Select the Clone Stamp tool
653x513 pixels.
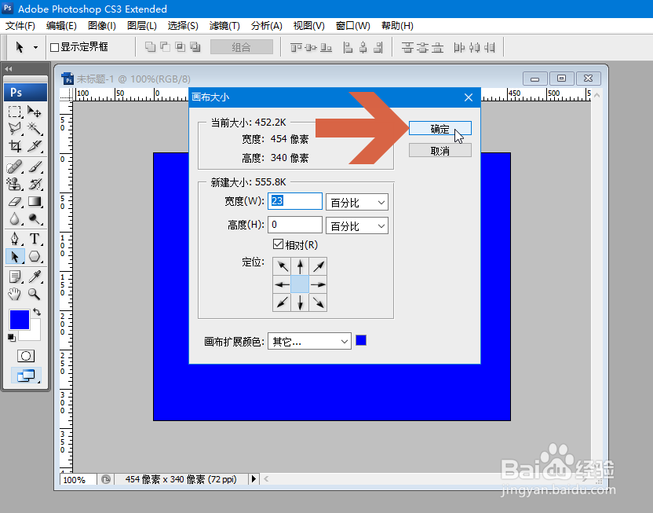coord(15,184)
